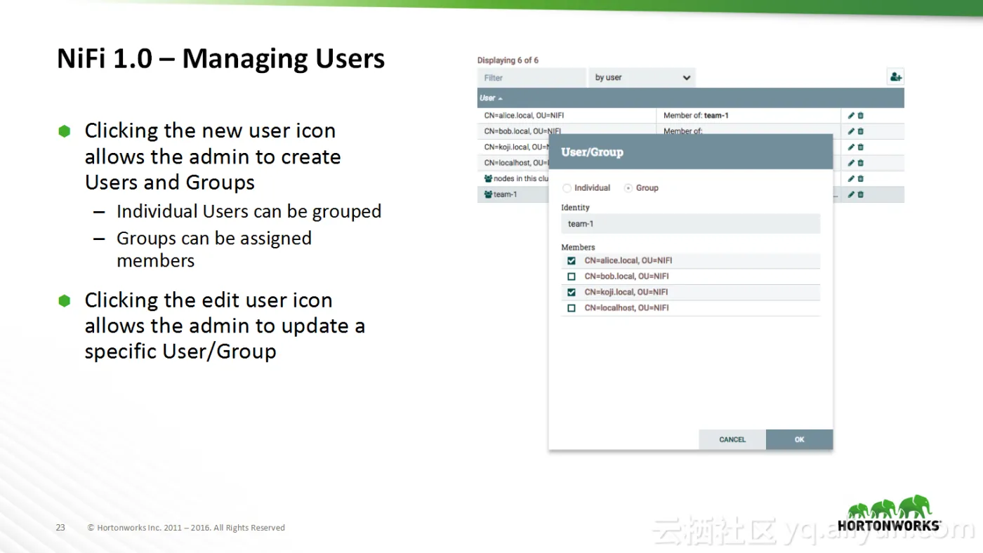Click the 'Individual Users can be grouped' bullet
This screenshot has height=553, width=983.
(x=249, y=211)
